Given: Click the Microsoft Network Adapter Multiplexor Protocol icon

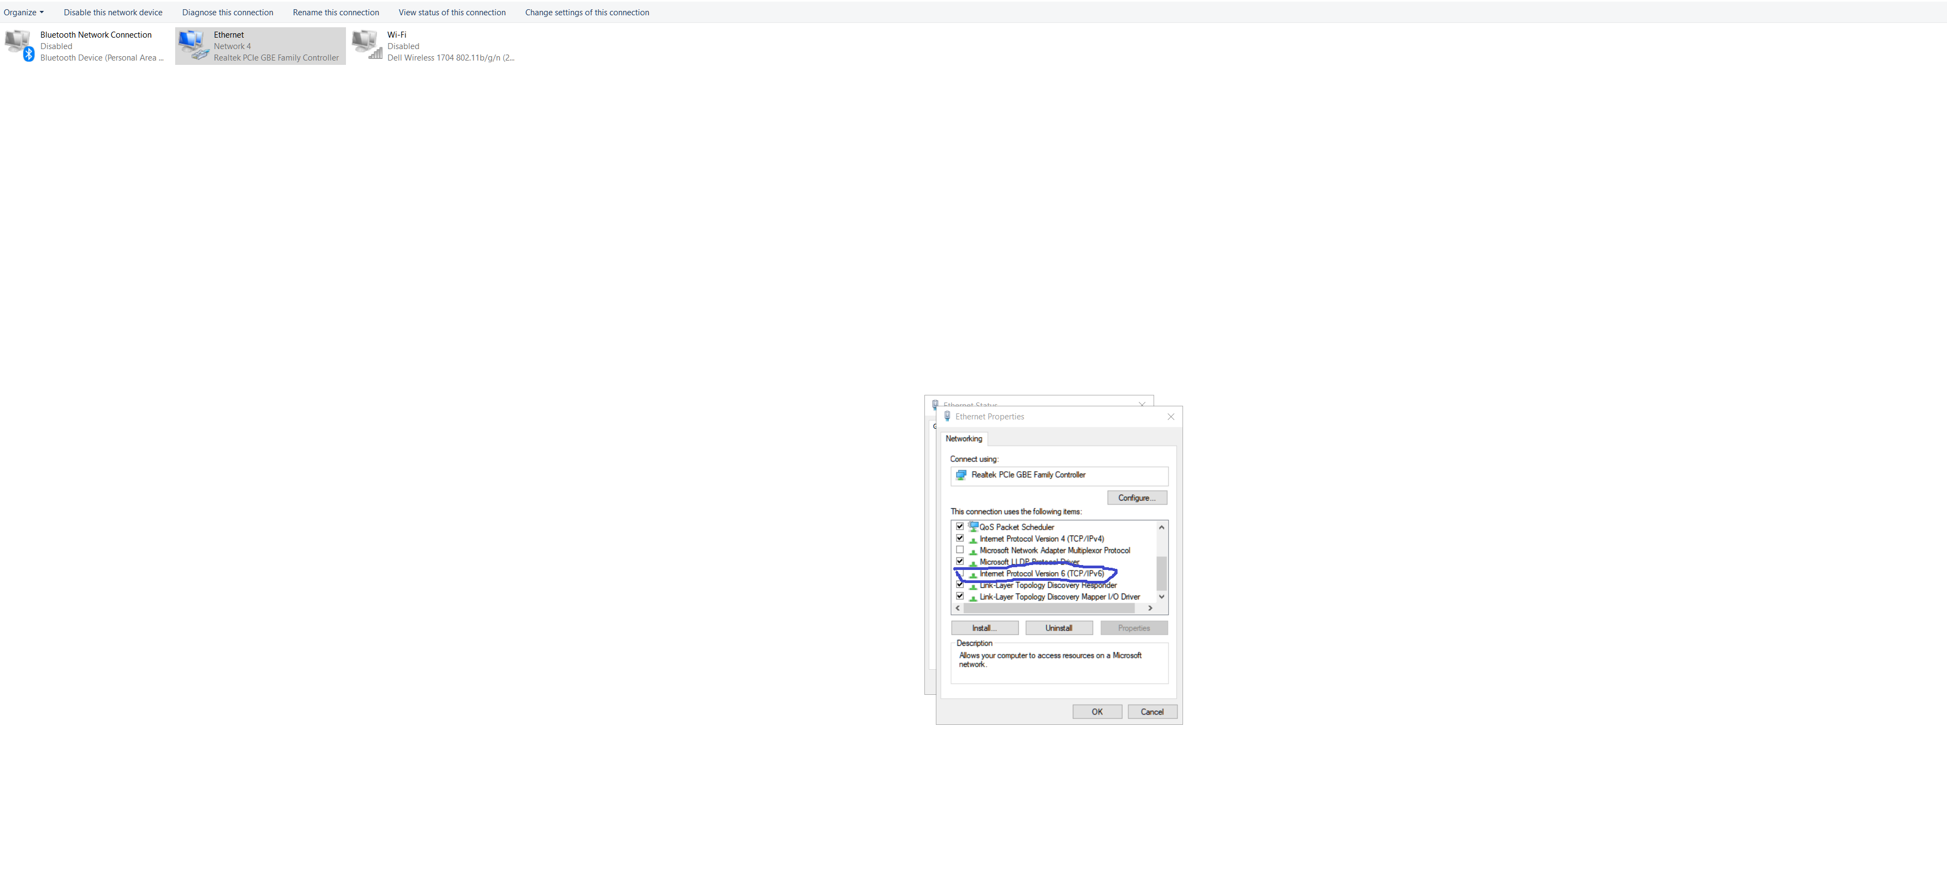Looking at the screenshot, I should point(973,551).
